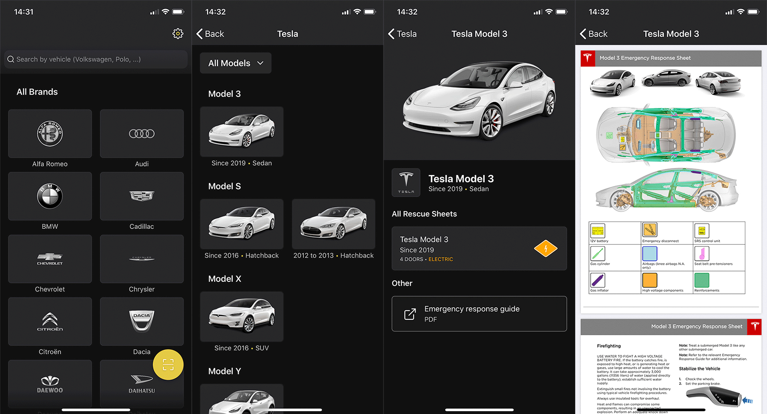
Task: Click the Emergency disconnect legend icon
Action: pos(649,230)
